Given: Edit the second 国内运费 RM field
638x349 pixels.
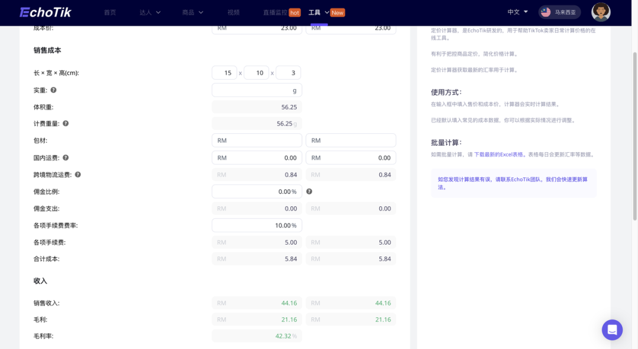Looking at the screenshot, I should (x=351, y=157).
